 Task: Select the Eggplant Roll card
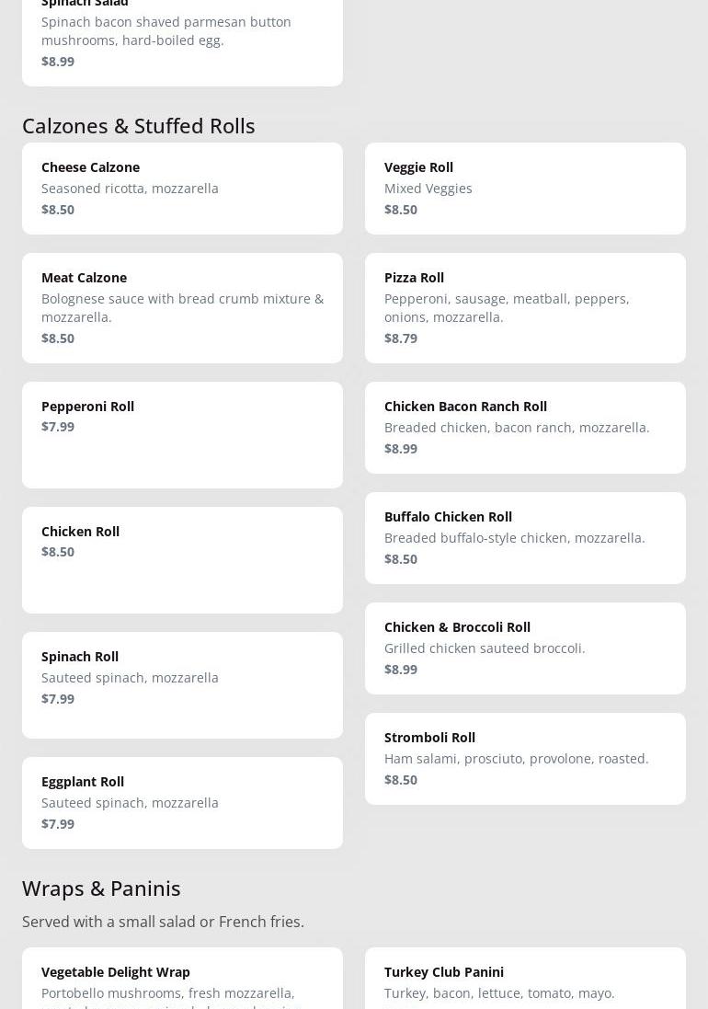point(182,802)
